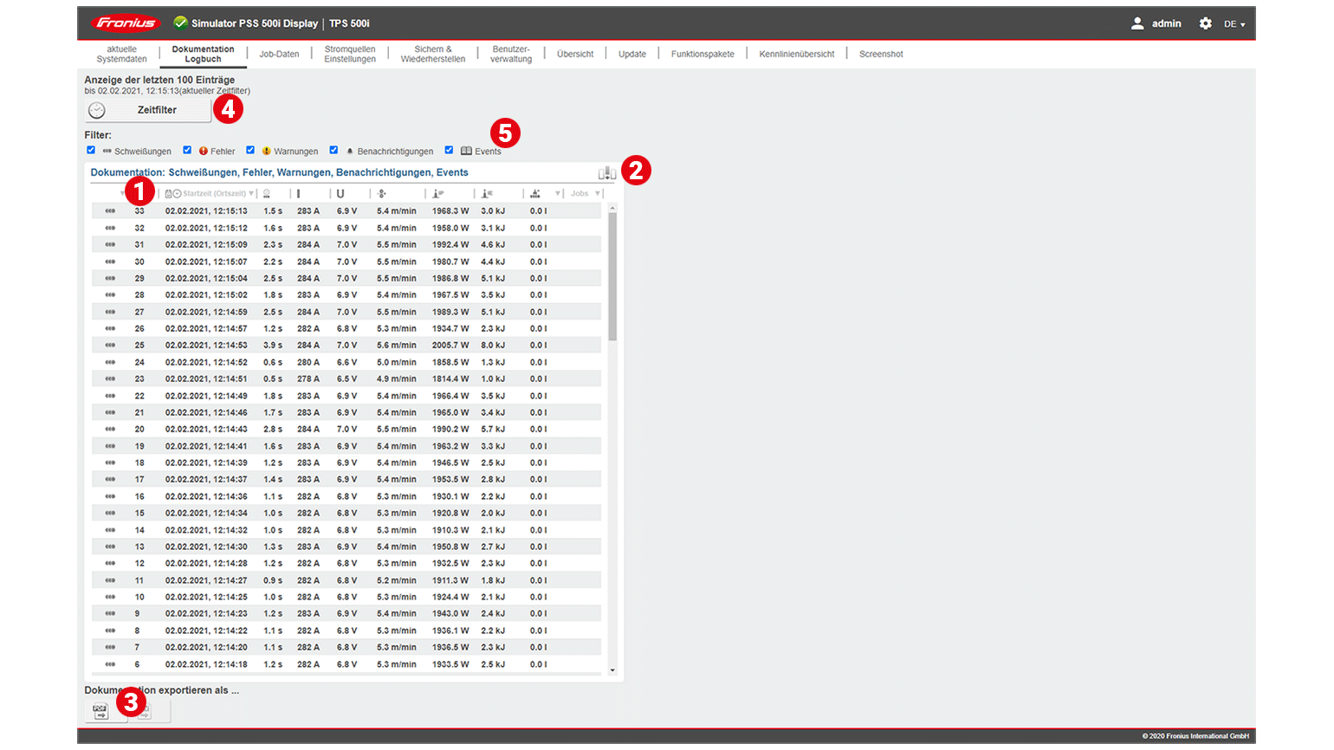1334x750 pixels.
Task: Export documentation as PDF
Action: [x=100, y=712]
